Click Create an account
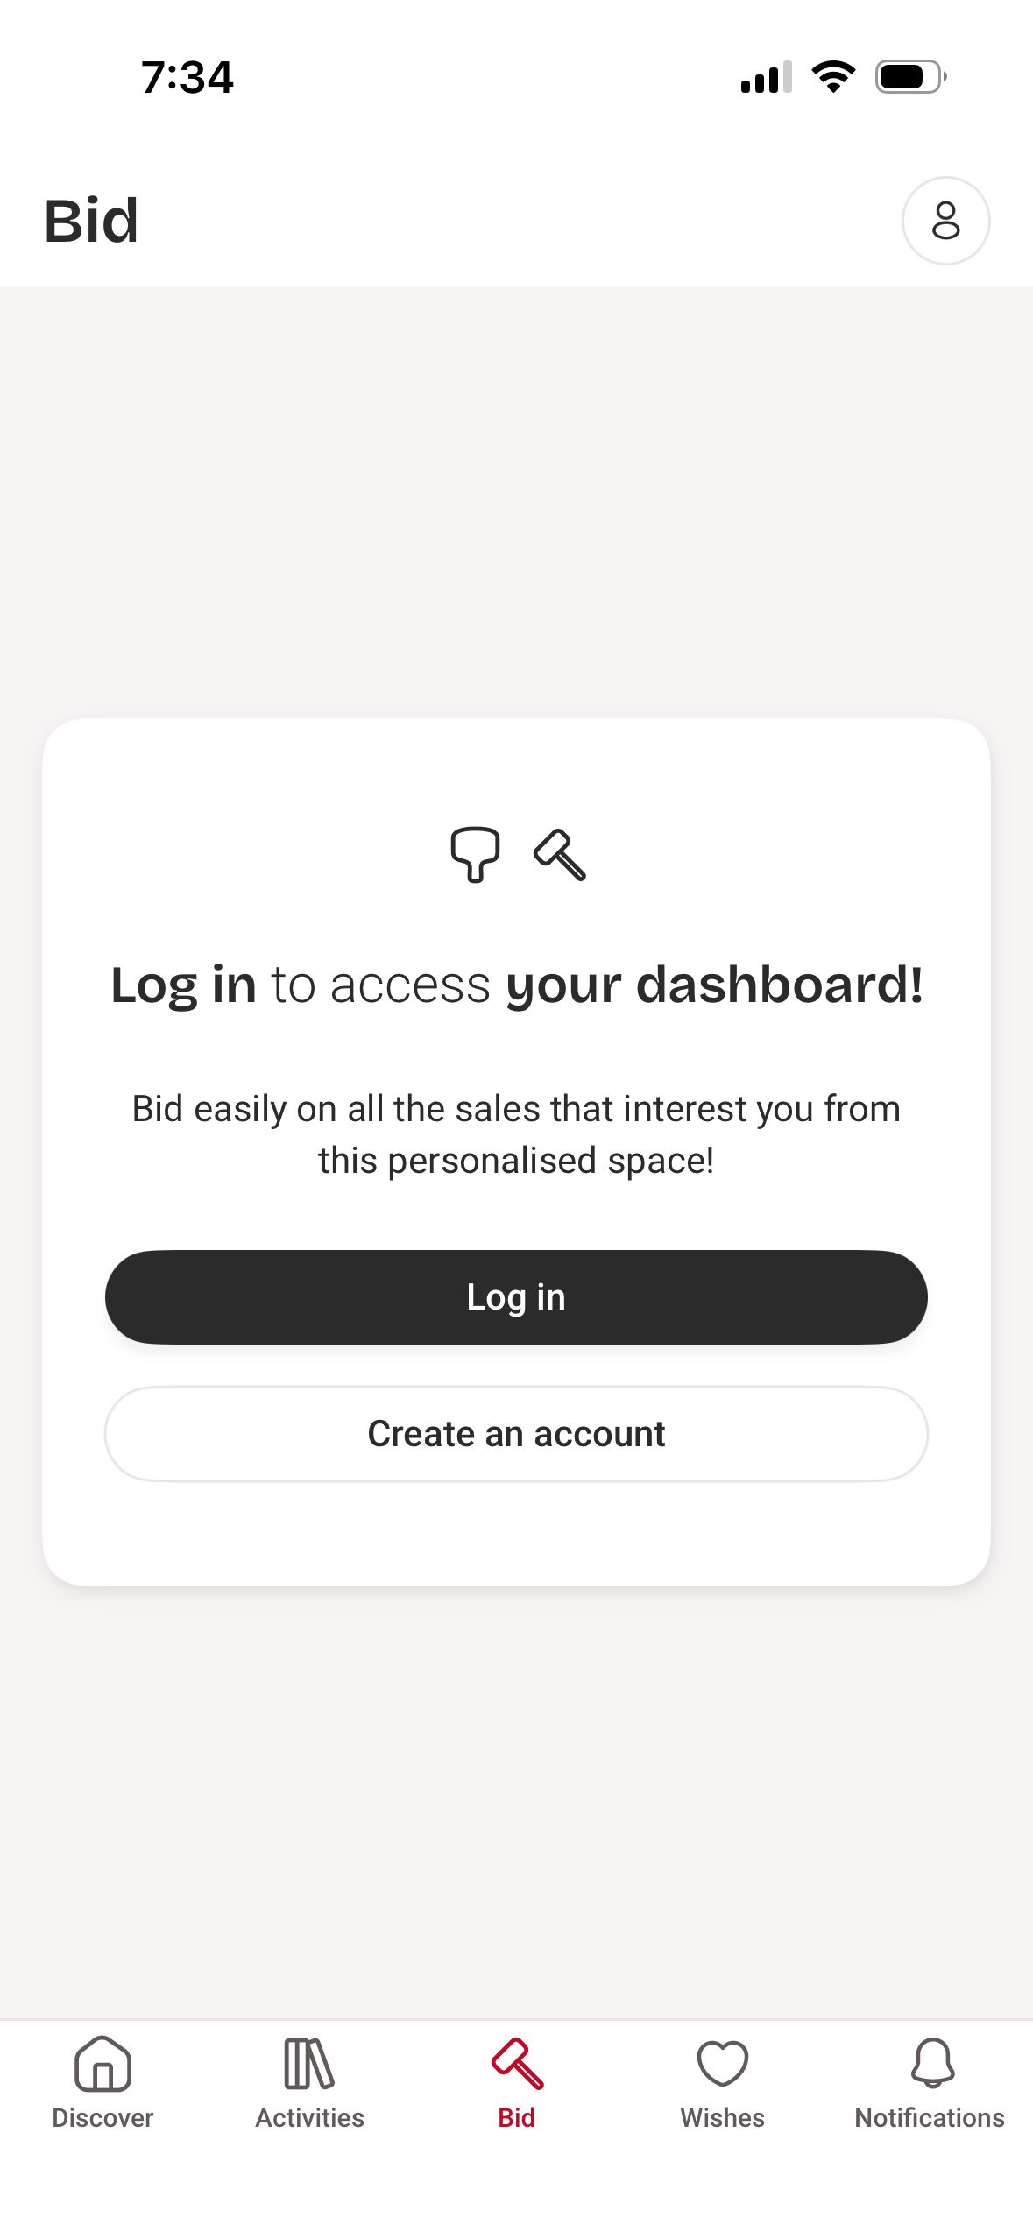1033x2239 pixels. click(x=516, y=1433)
